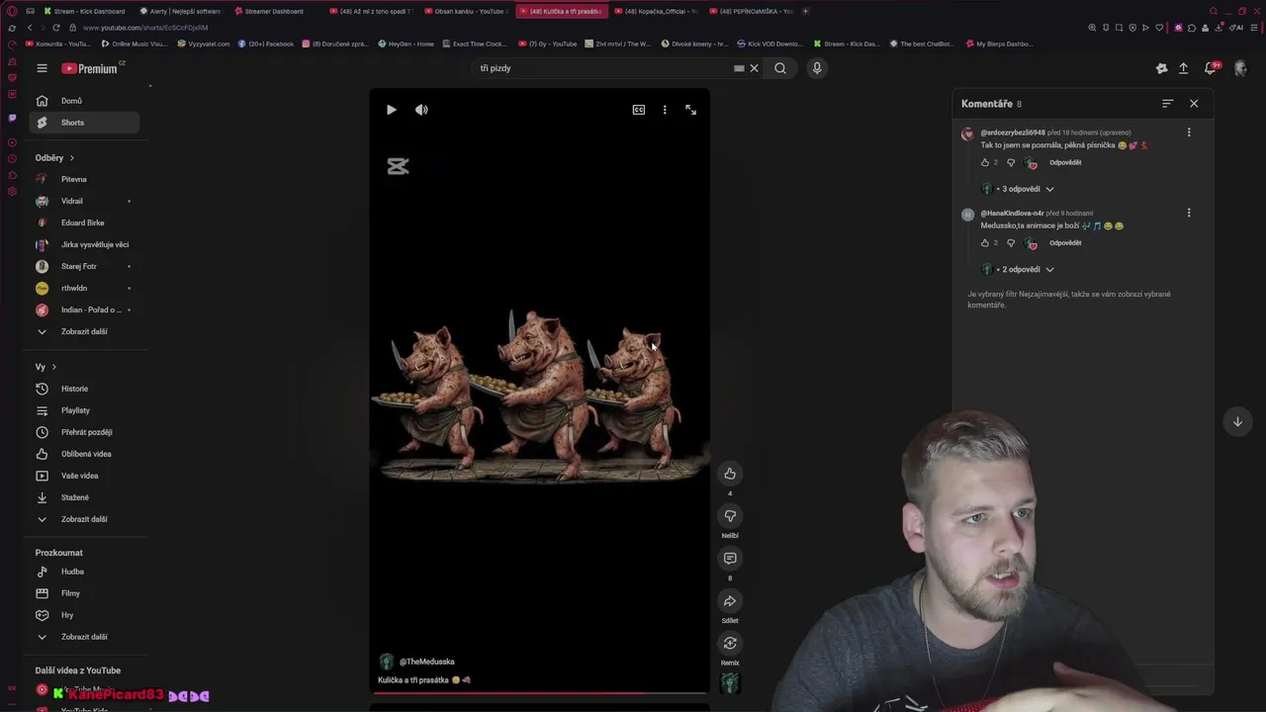Open the comments button on the Short

click(730, 559)
